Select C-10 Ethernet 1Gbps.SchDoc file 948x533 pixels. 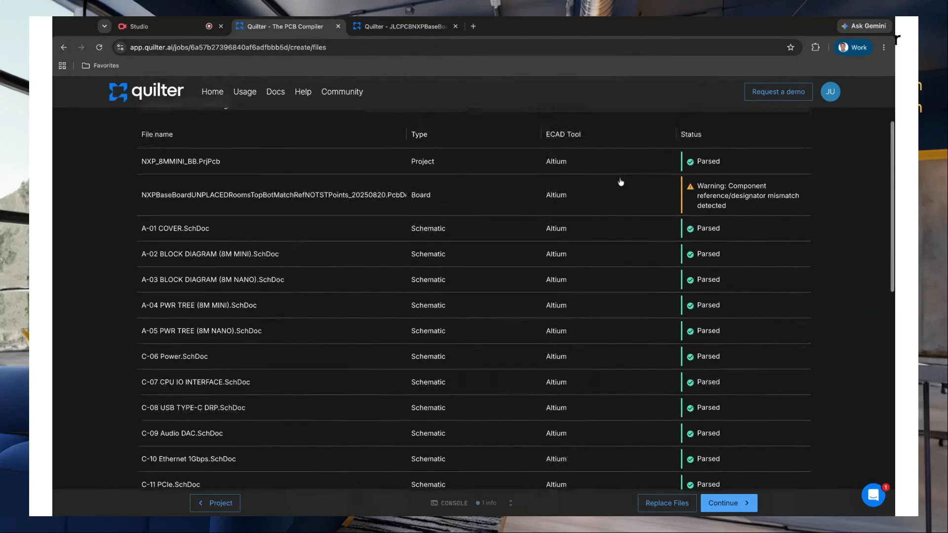pyautogui.click(x=189, y=459)
